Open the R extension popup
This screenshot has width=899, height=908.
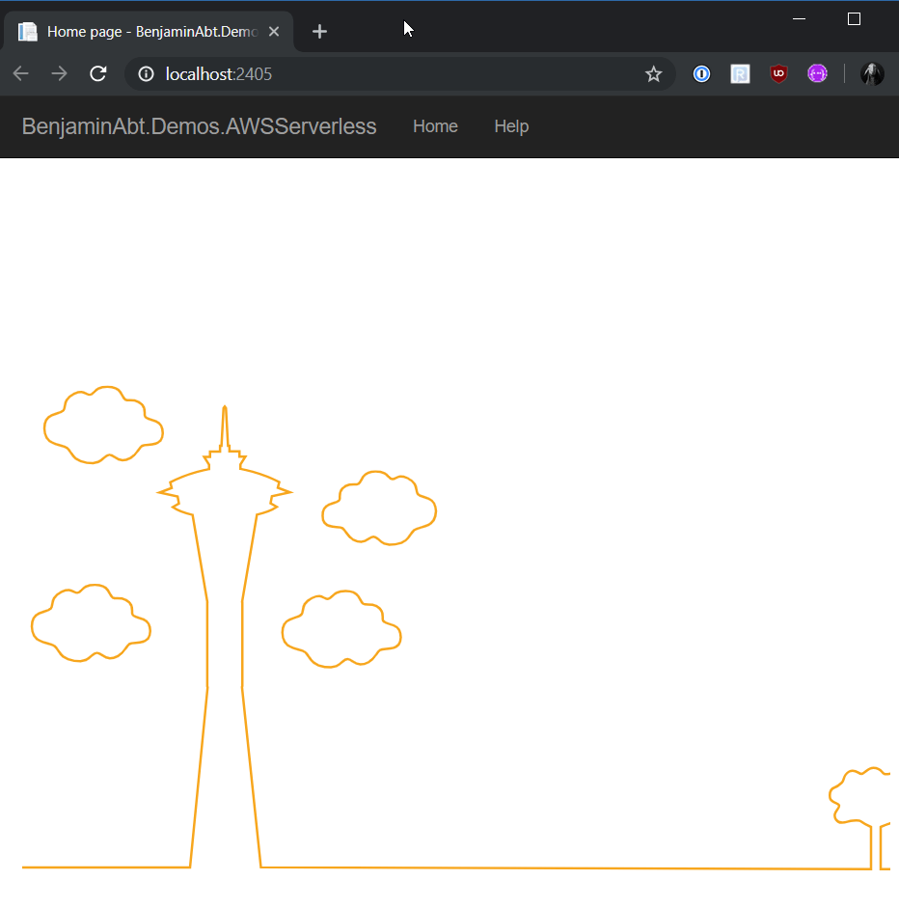[740, 73]
